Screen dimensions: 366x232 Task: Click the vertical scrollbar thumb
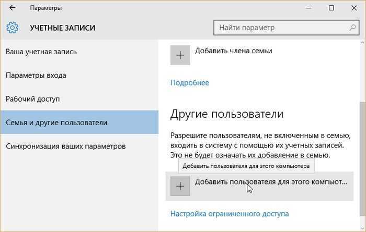coord(362,158)
